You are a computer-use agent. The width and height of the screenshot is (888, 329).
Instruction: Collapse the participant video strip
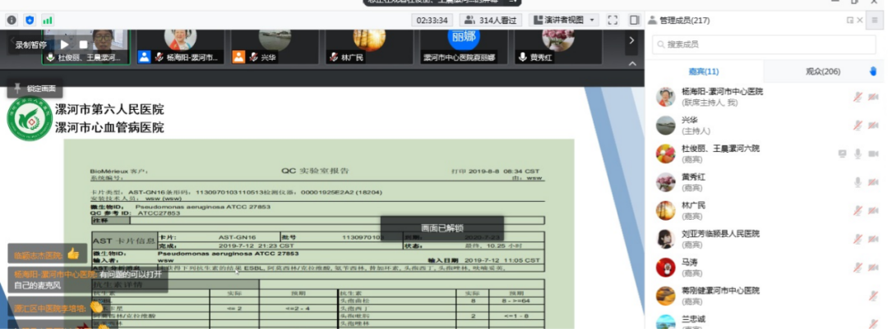point(631,63)
